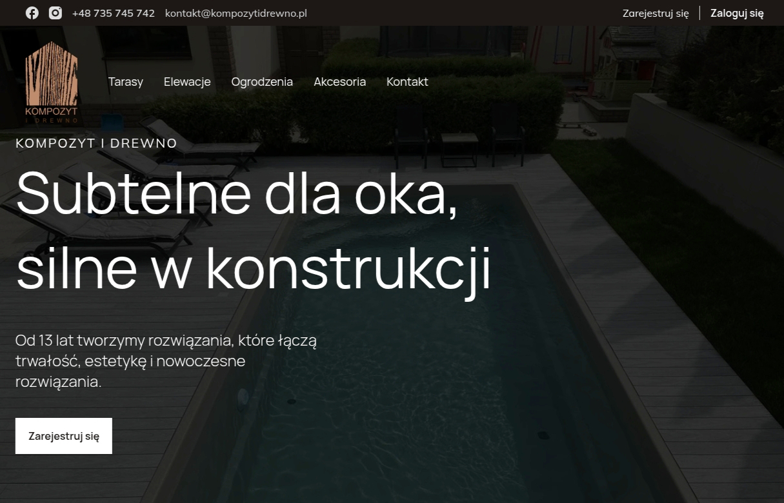The height and width of the screenshot is (503, 784).
Task: Open the Facebook profile icon
Action: (x=32, y=13)
